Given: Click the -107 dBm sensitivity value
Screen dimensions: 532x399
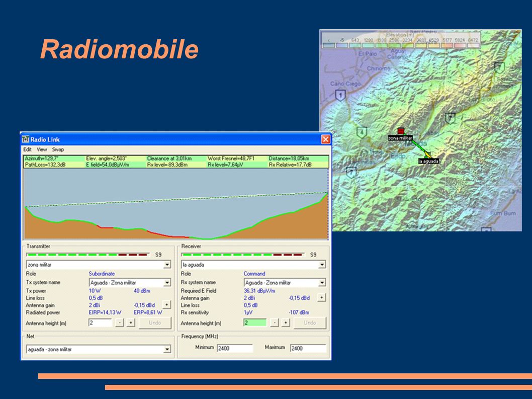Looking at the screenshot, I should click(299, 312).
